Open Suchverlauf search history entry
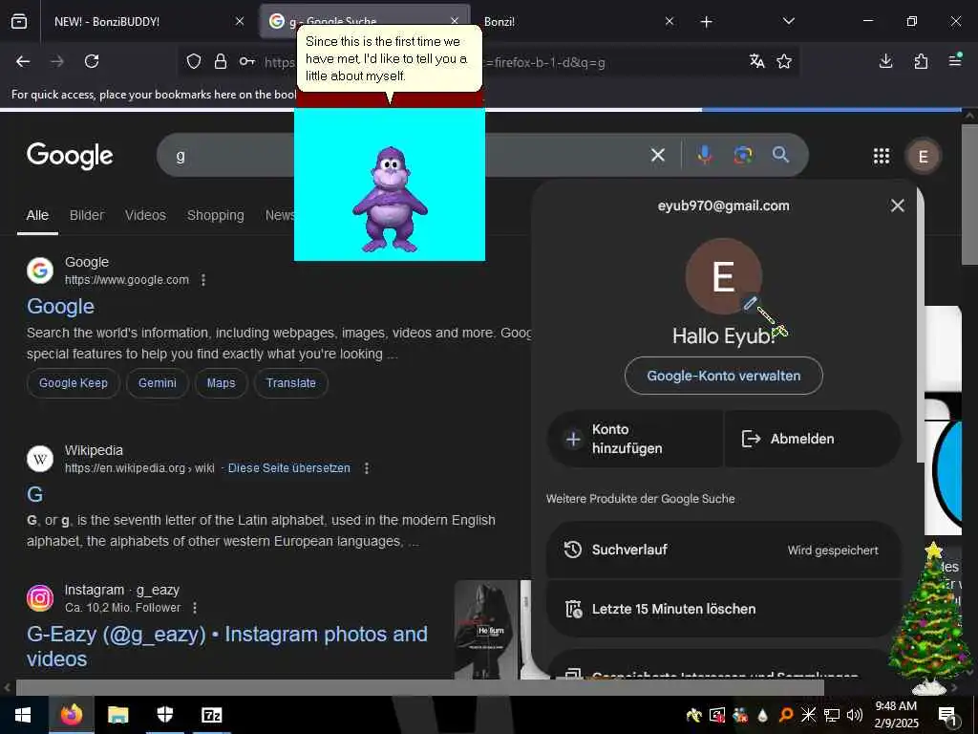This screenshot has width=978, height=734. (x=724, y=550)
